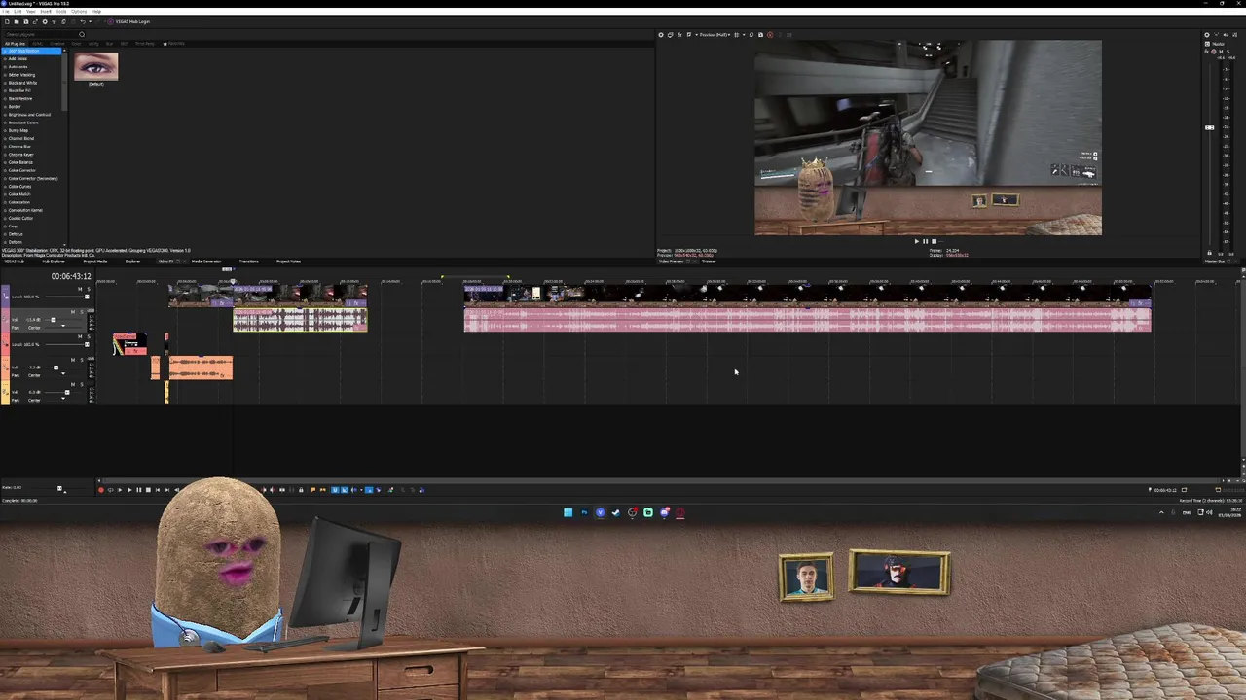Mute the red video track
This screenshot has width=1246, height=700.
click(80, 336)
